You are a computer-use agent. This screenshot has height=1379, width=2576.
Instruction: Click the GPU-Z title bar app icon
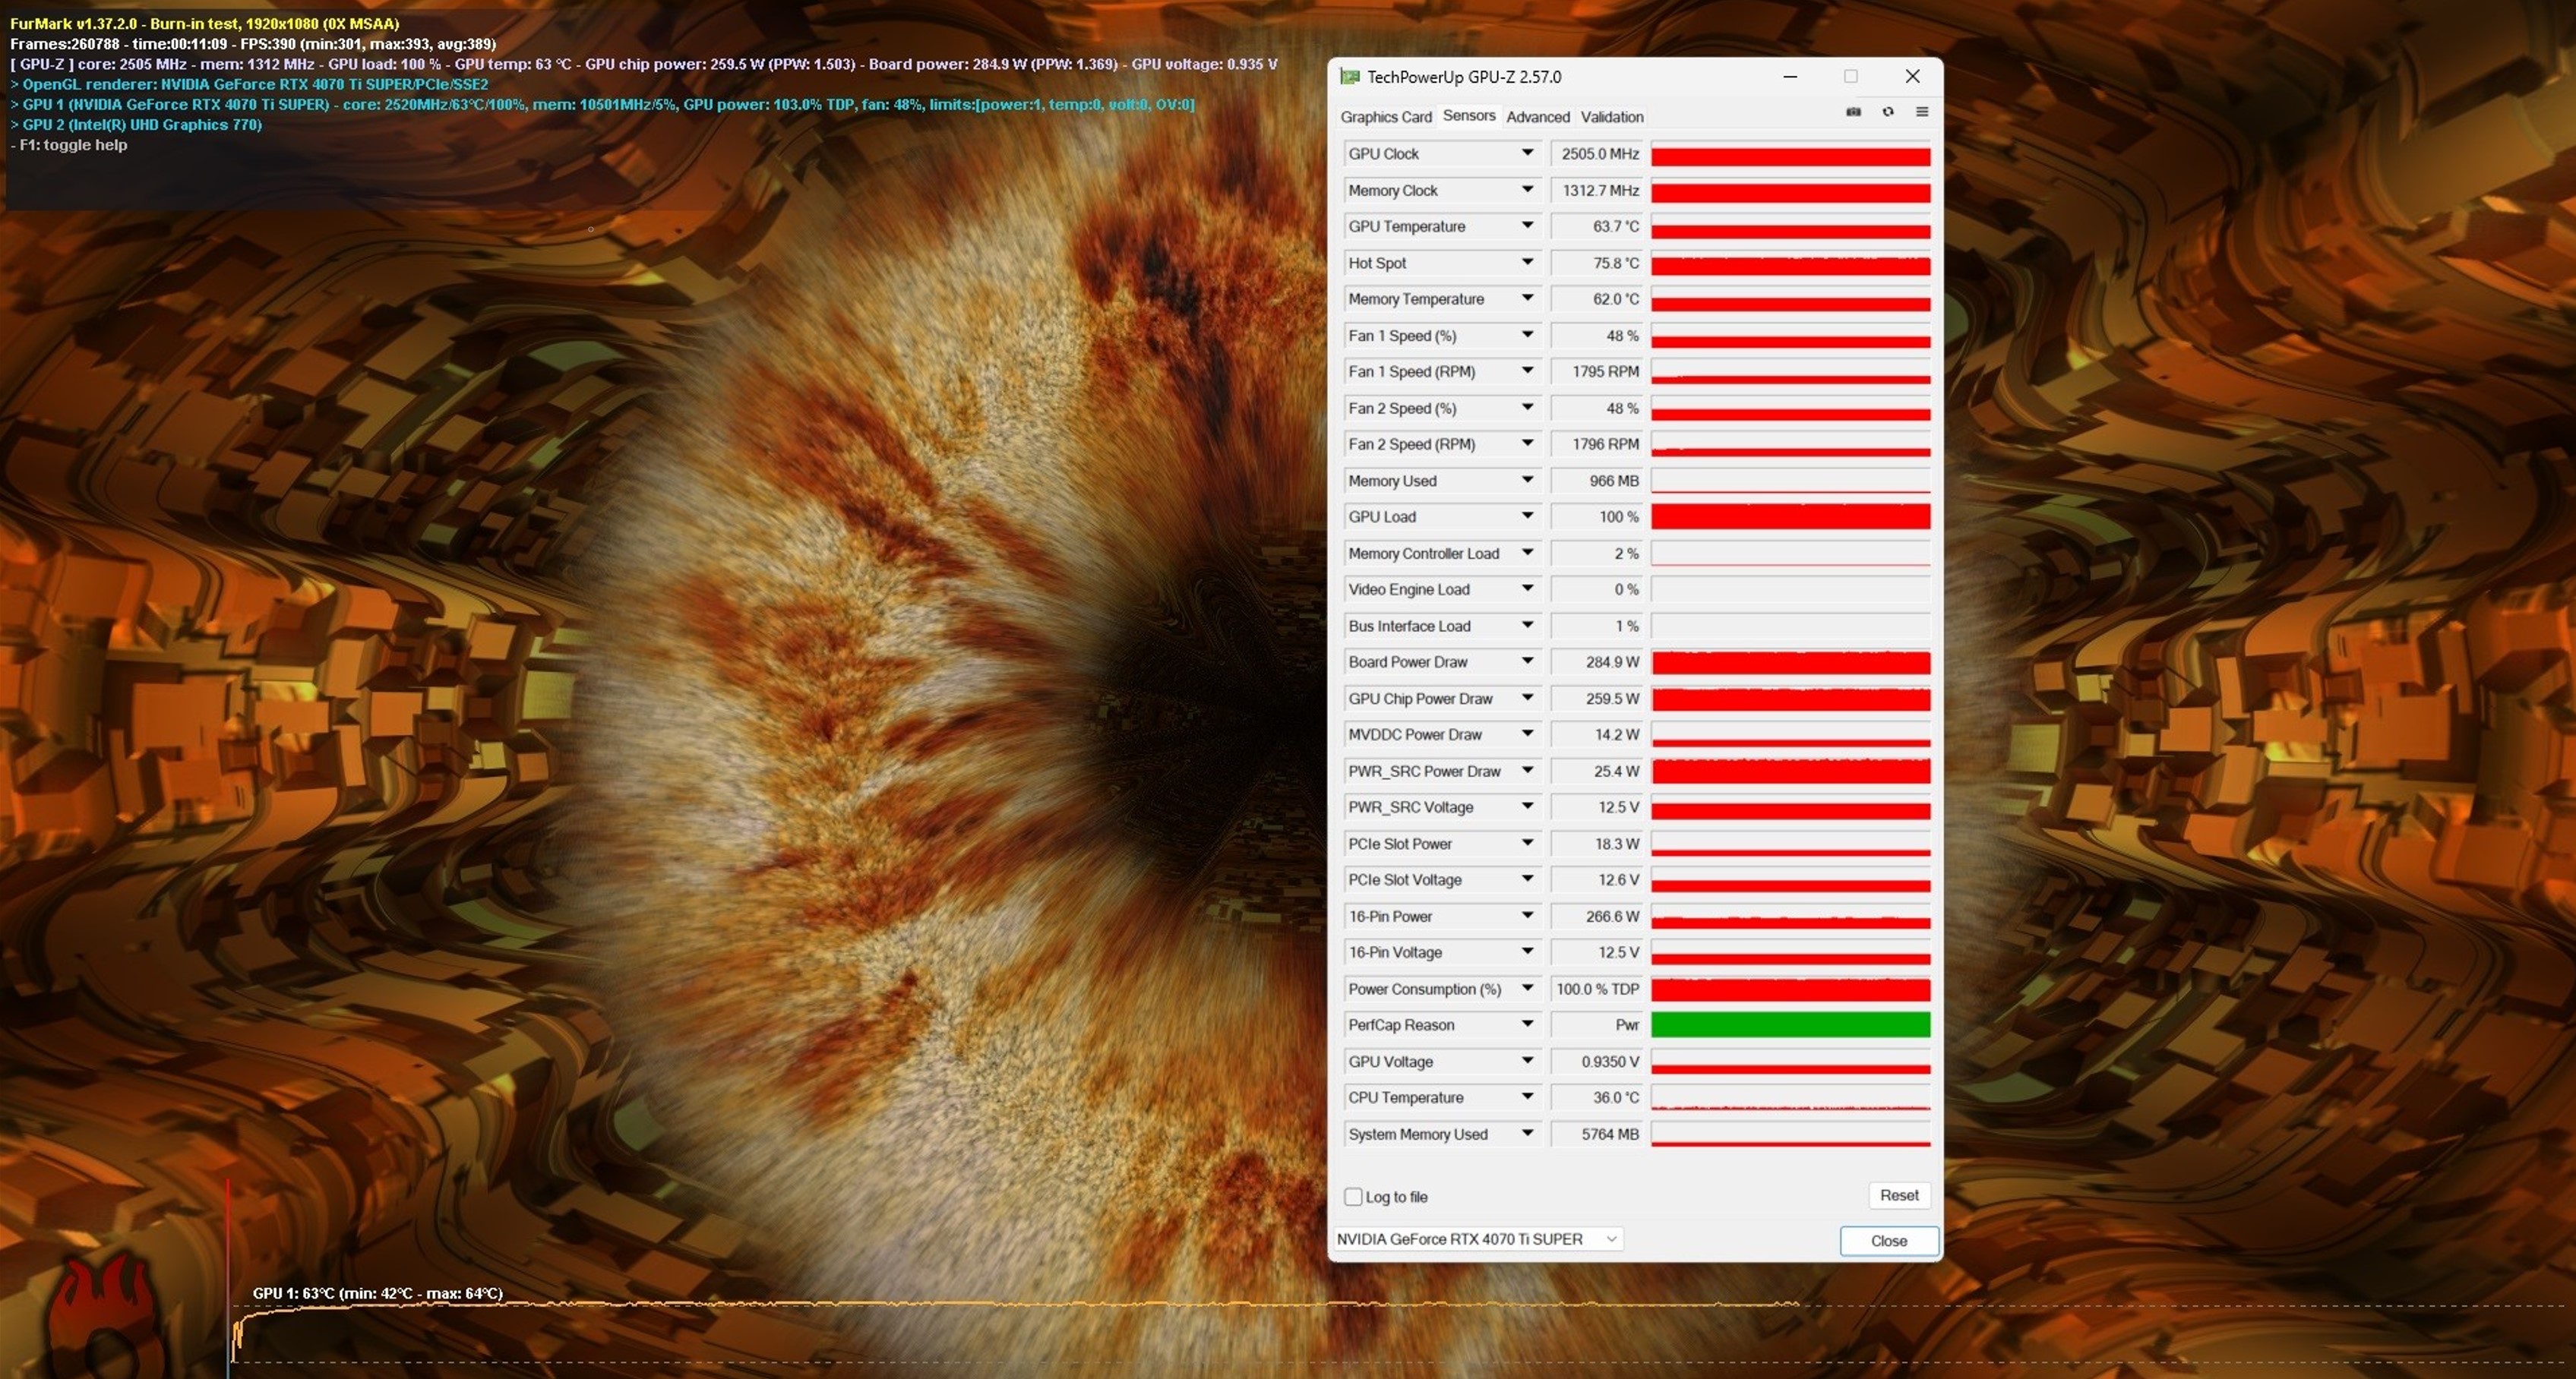[1350, 77]
